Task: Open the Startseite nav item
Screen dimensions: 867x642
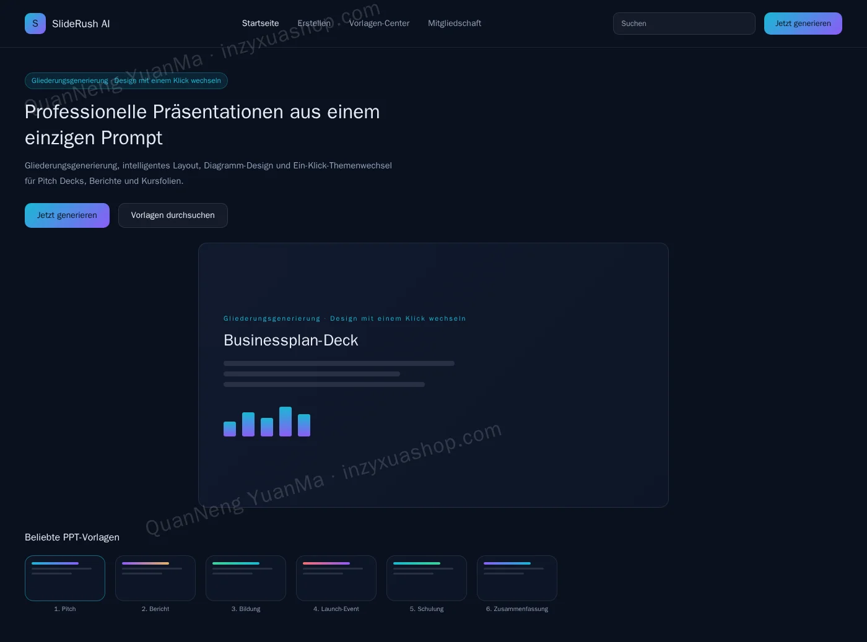Action: pos(260,24)
